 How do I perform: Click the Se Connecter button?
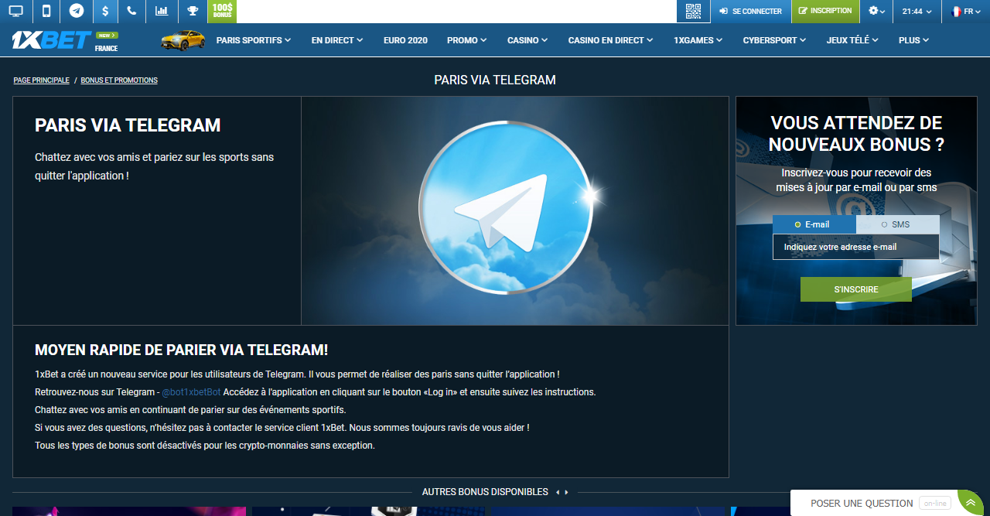coord(750,11)
